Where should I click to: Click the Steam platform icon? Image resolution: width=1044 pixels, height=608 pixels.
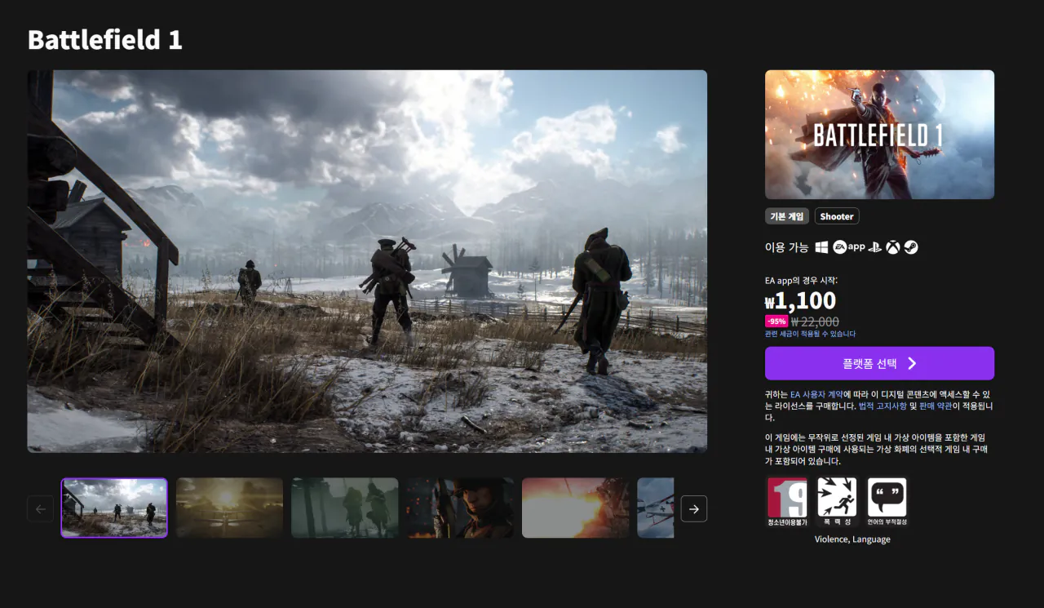(x=911, y=246)
